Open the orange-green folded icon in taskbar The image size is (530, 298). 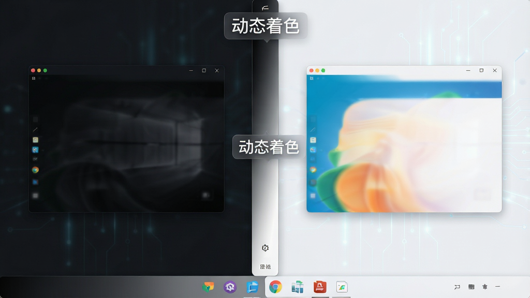pyautogui.click(x=208, y=287)
